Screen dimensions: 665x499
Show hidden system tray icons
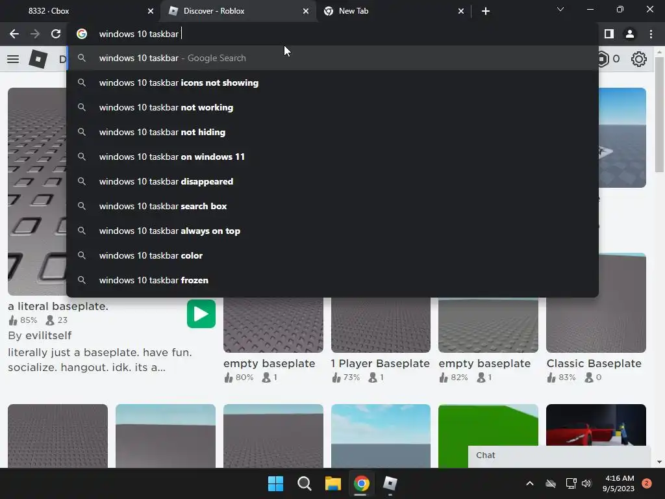tap(530, 483)
